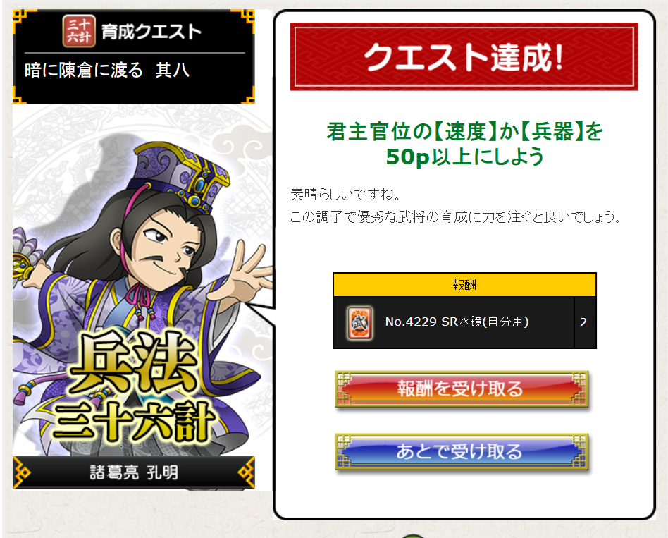Viewport: 668px width, 538px height.
Task: Click the reward quantity 2 cell
Action: click(583, 322)
